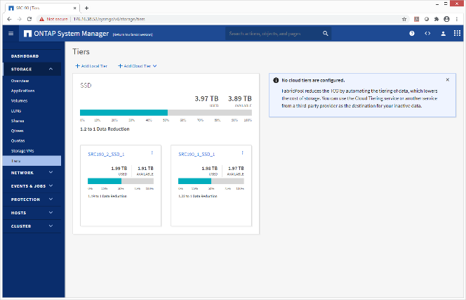Open the Add Cloud Tier dropdown

tap(138, 66)
